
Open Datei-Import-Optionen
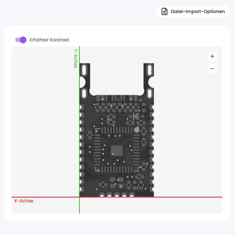pos(193,11)
